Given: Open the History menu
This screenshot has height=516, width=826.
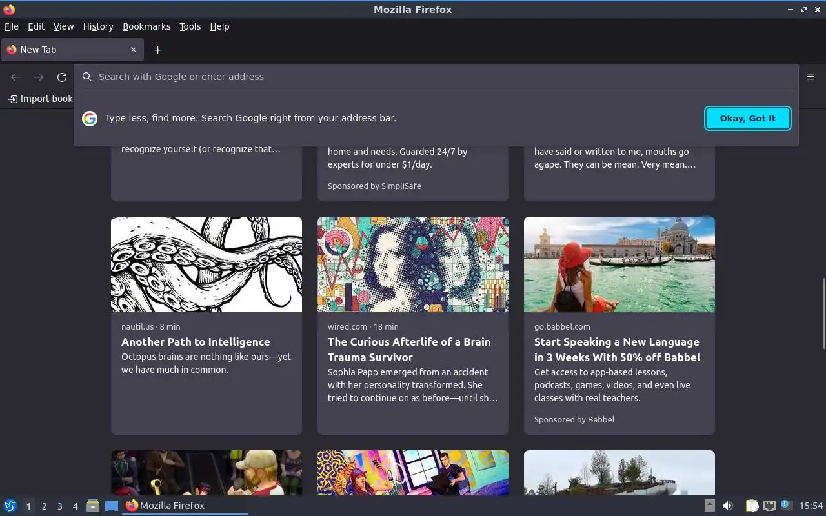Looking at the screenshot, I should (98, 26).
